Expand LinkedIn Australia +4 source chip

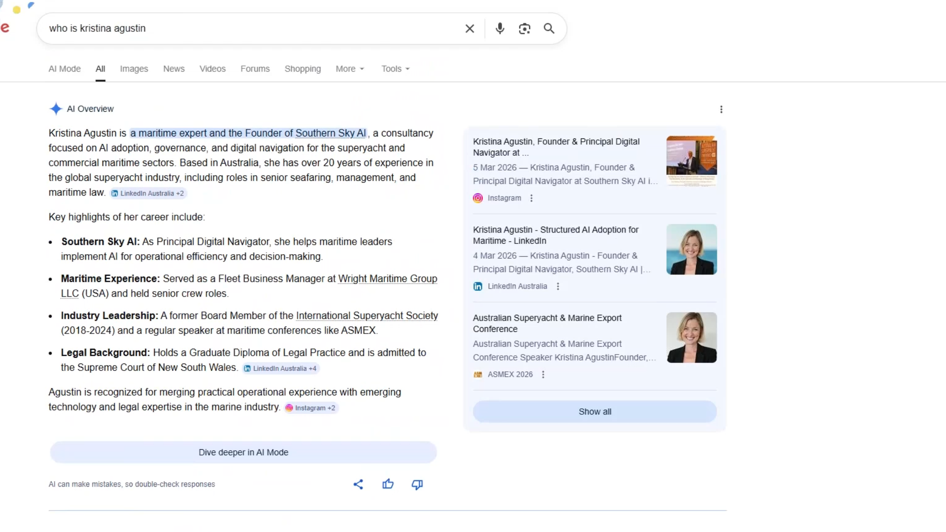[280, 368]
